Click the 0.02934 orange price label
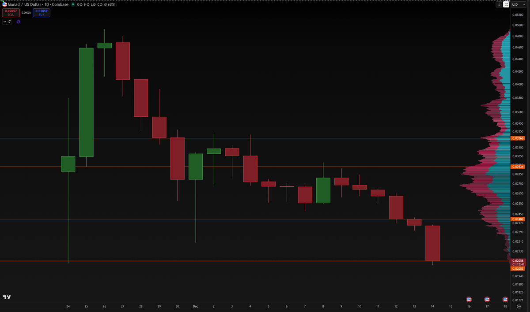530x312 pixels. coord(518,167)
